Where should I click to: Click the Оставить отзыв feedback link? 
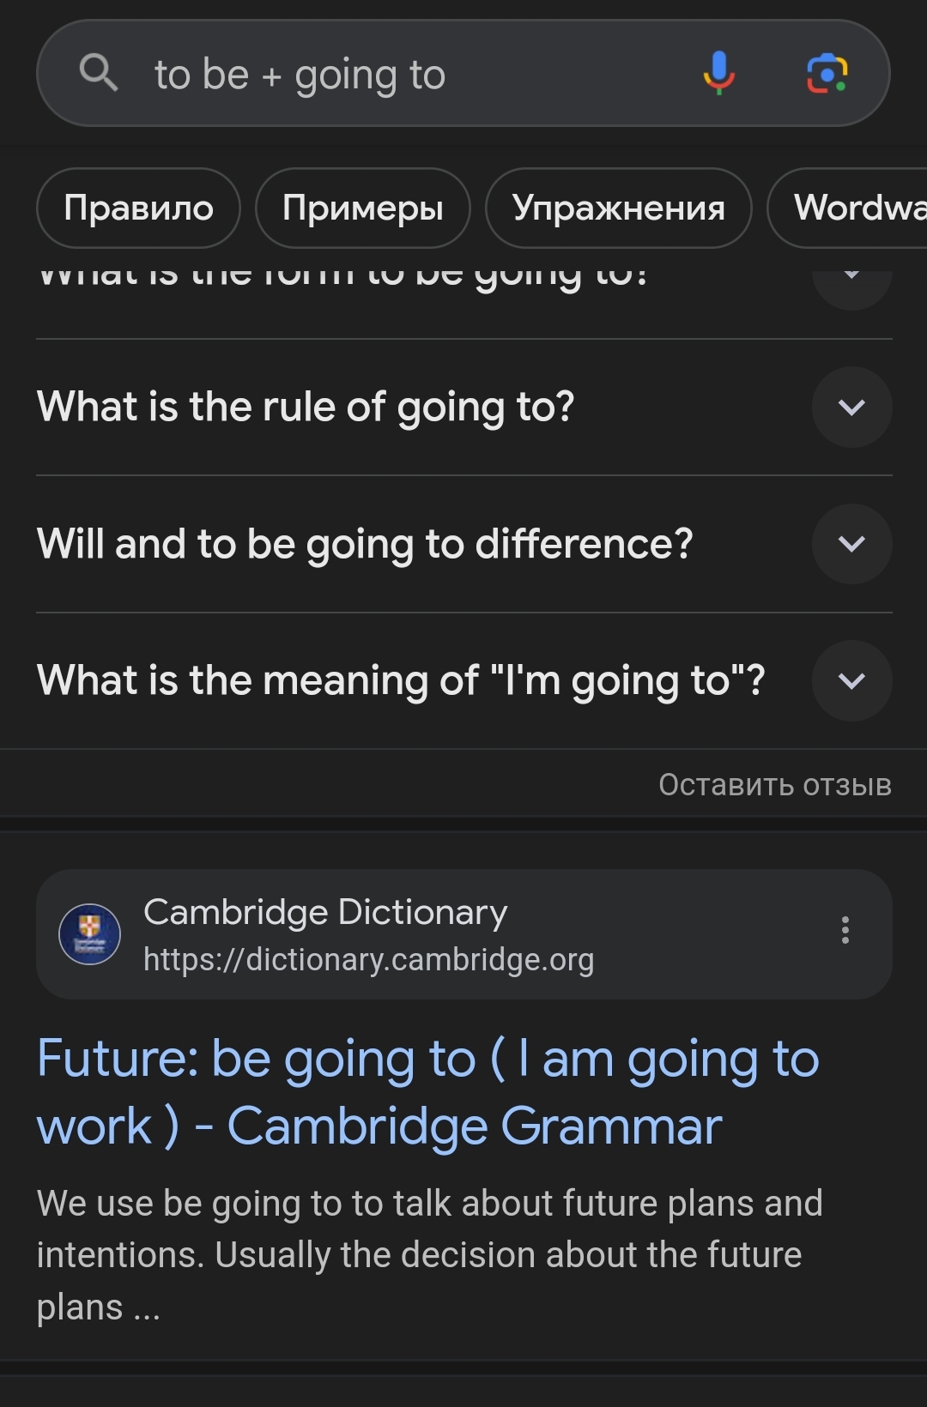click(x=774, y=785)
